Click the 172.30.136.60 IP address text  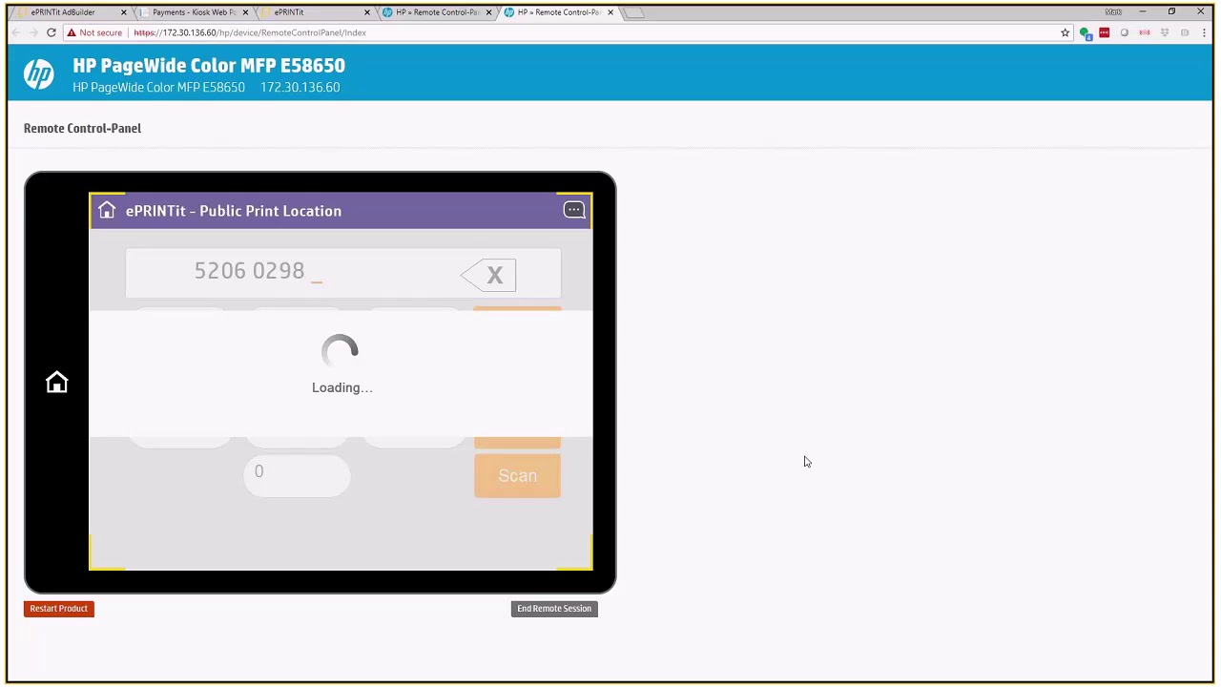(300, 87)
